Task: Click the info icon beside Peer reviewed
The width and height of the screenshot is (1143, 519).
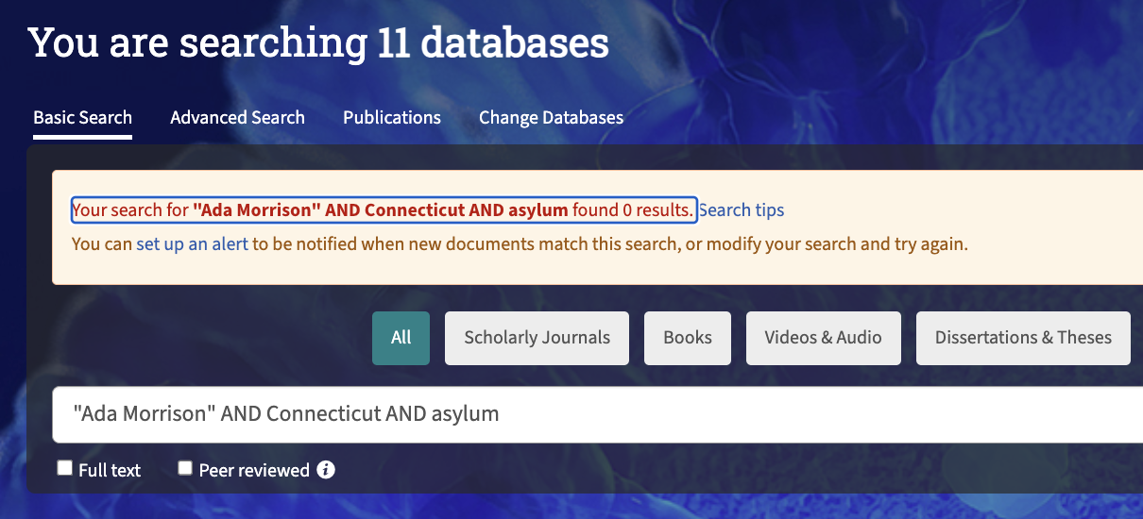Action: pyautogui.click(x=326, y=470)
